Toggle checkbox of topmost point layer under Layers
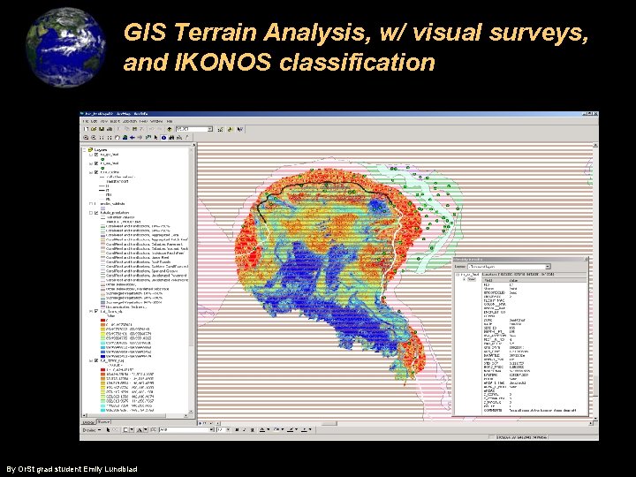This screenshot has height=477, width=636. (96, 155)
